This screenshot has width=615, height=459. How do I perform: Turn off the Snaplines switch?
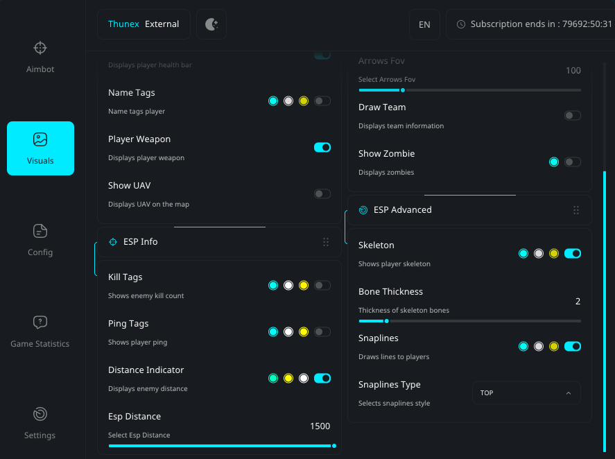[573, 347]
